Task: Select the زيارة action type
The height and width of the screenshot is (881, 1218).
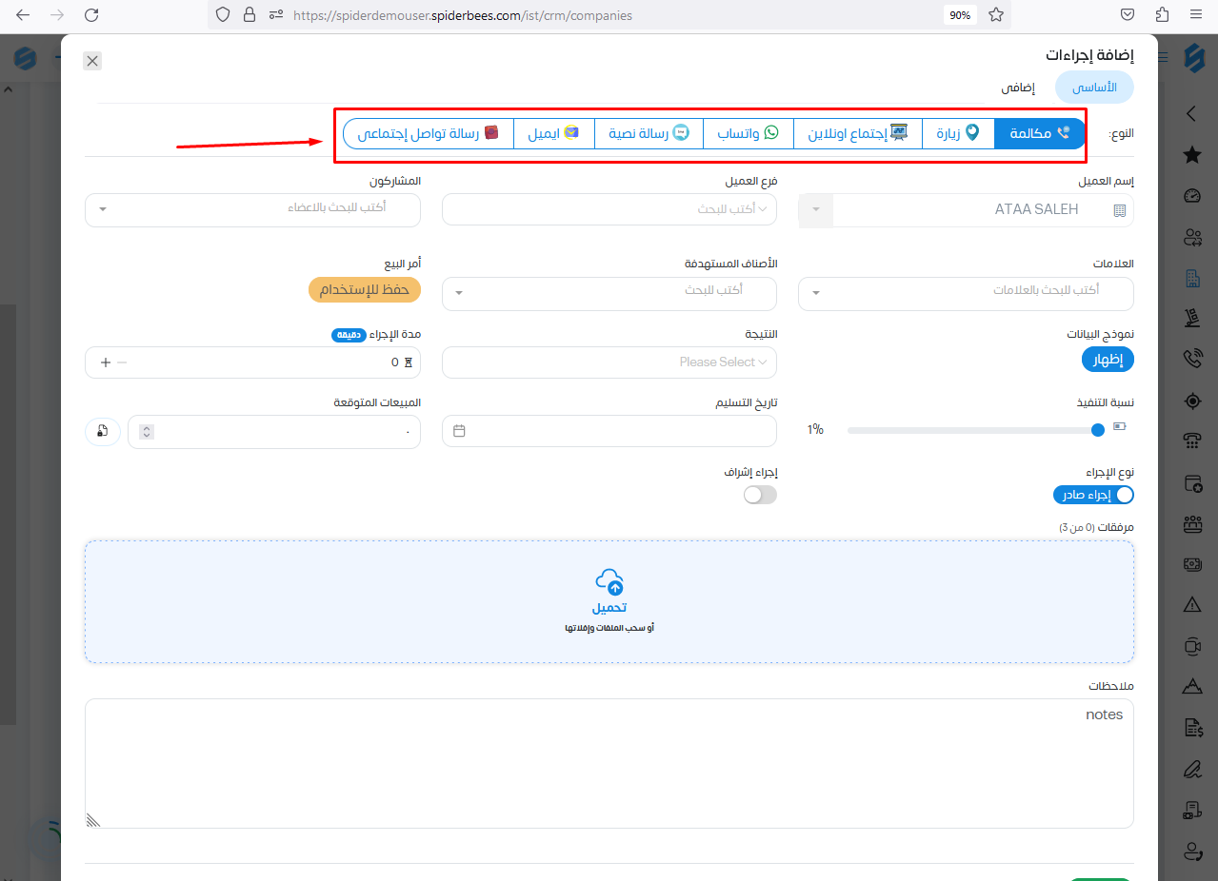Action: [958, 134]
